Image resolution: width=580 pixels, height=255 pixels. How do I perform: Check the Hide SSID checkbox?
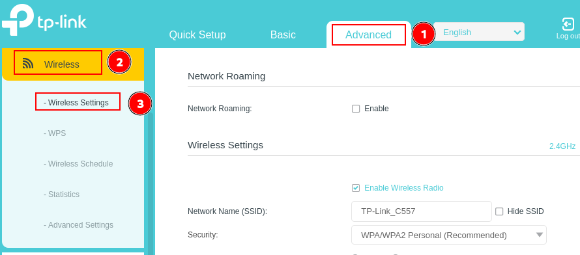(x=499, y=211)
